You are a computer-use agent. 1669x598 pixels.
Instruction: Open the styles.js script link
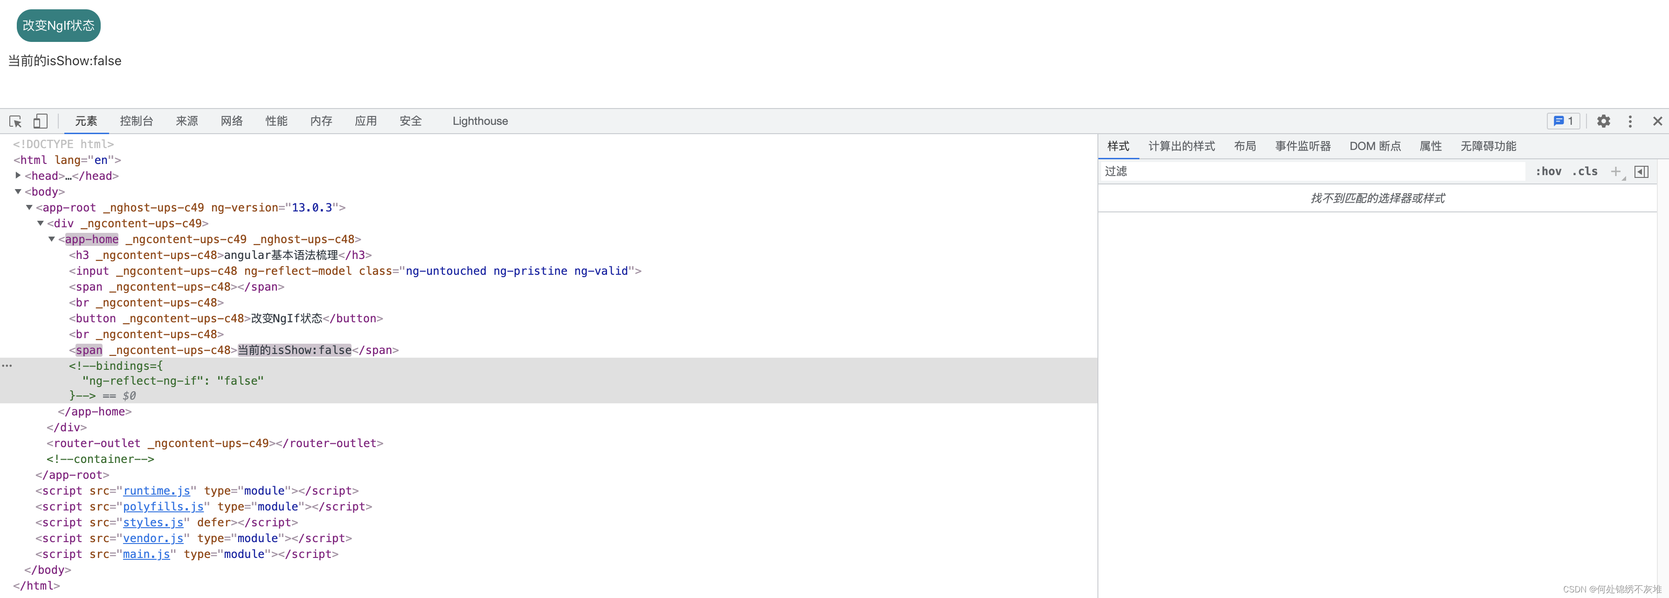pyautogui.click(x=153, y=522)
